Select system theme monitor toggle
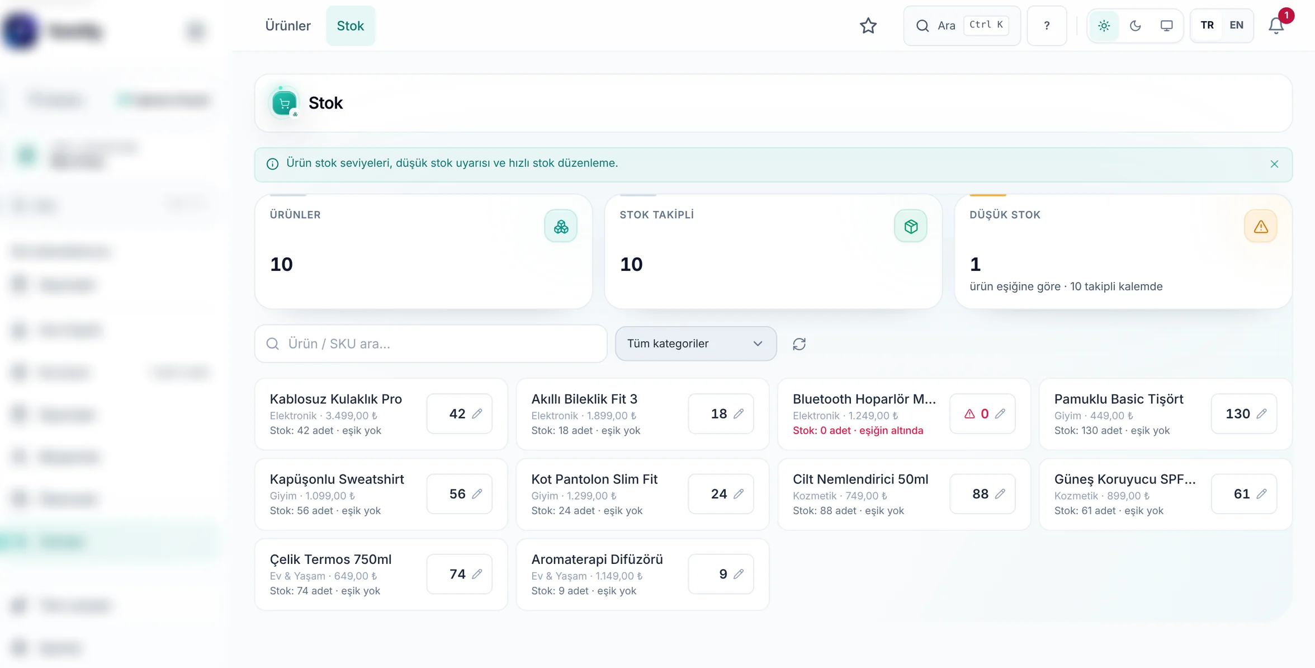 point(1166,26)
